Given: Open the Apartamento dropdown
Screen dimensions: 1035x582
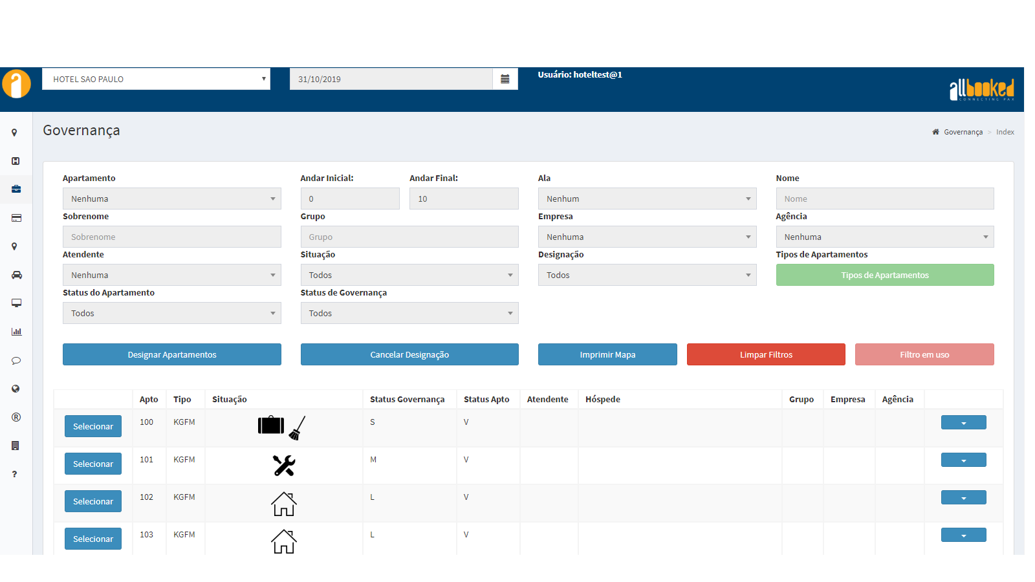Looking at the screenshot, I should point(171,199).
